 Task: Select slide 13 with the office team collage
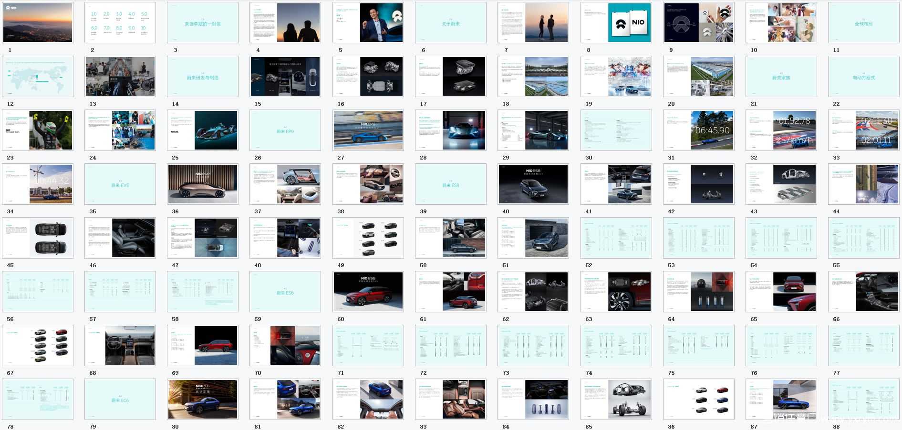point(120,76)
